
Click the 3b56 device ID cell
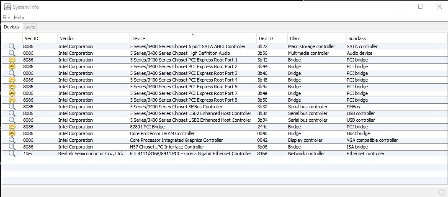pyautogui.click(x=262, y=53)
